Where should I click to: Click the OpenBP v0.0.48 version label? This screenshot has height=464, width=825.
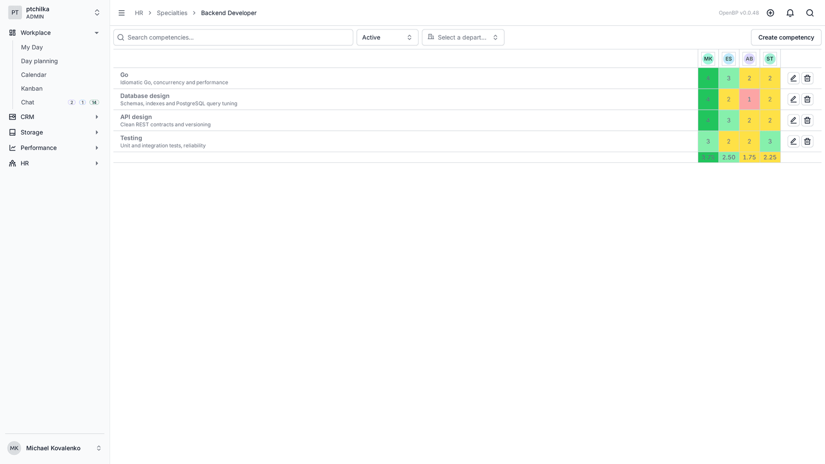point(739,13)
